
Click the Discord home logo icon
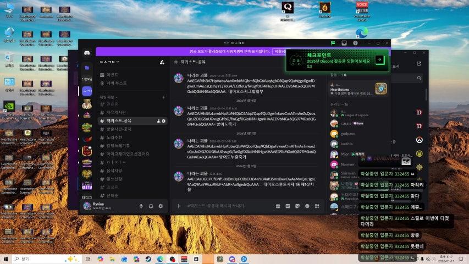87,53
